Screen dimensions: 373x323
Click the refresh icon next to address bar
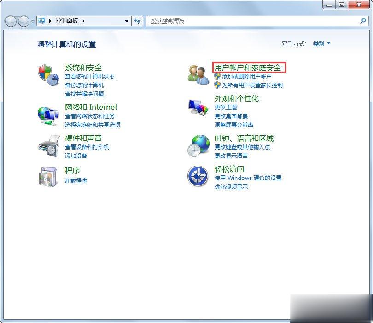click(137, 21)
